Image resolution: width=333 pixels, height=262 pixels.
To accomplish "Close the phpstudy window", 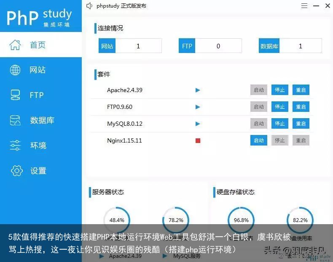I will click(x=328, y=6).
